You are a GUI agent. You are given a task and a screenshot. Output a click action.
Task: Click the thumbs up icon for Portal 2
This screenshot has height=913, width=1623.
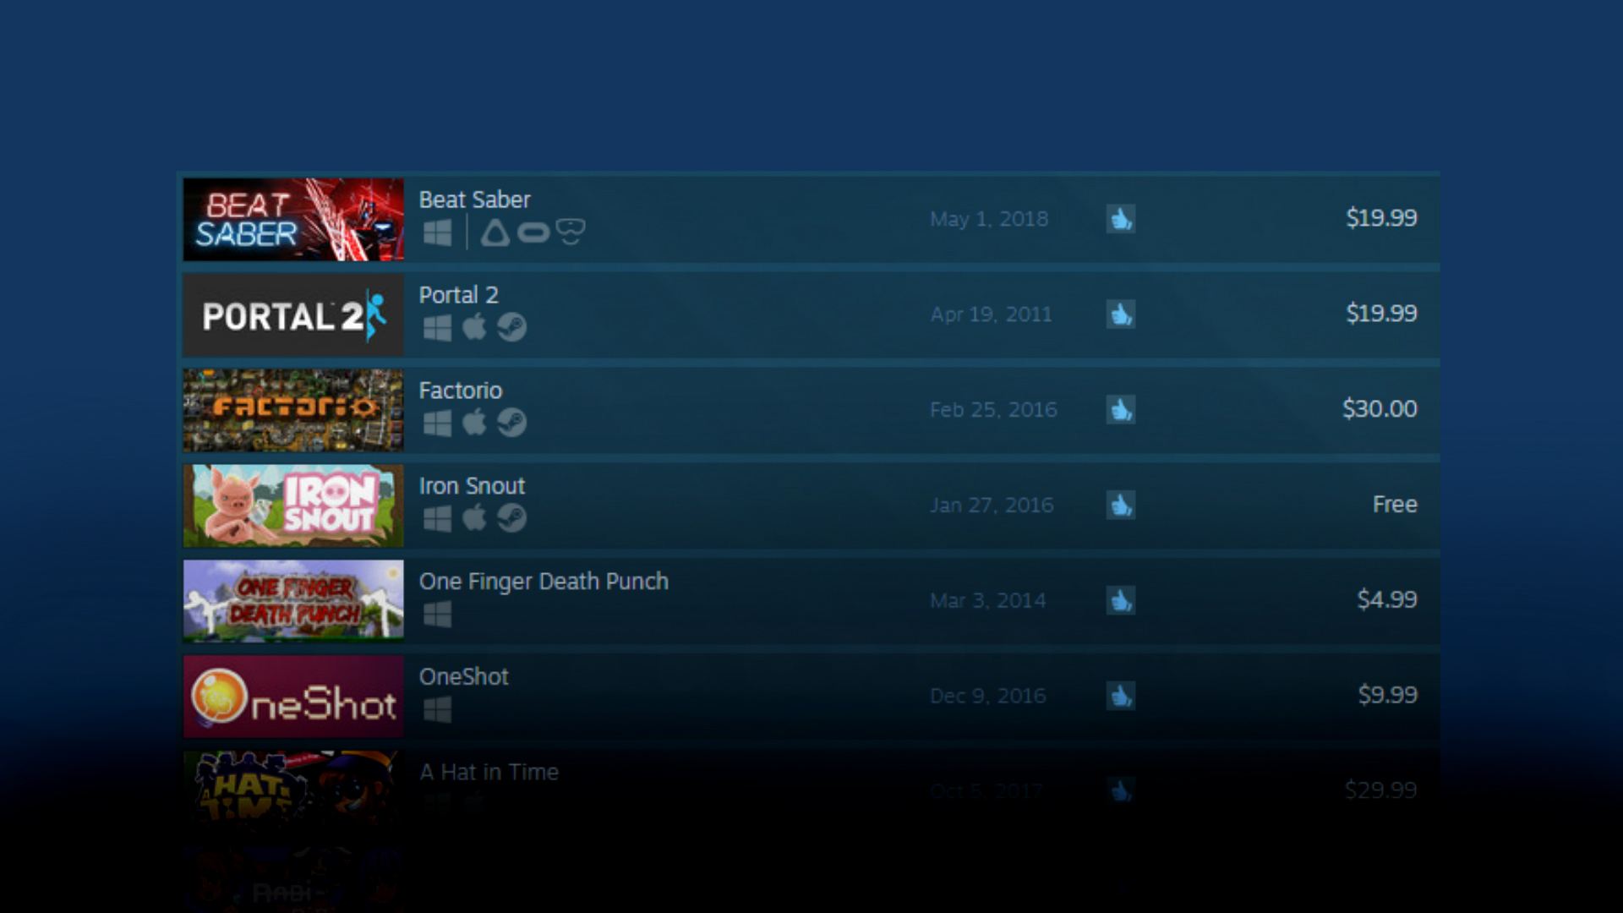pyautogui.click(x=1120, y=314)
